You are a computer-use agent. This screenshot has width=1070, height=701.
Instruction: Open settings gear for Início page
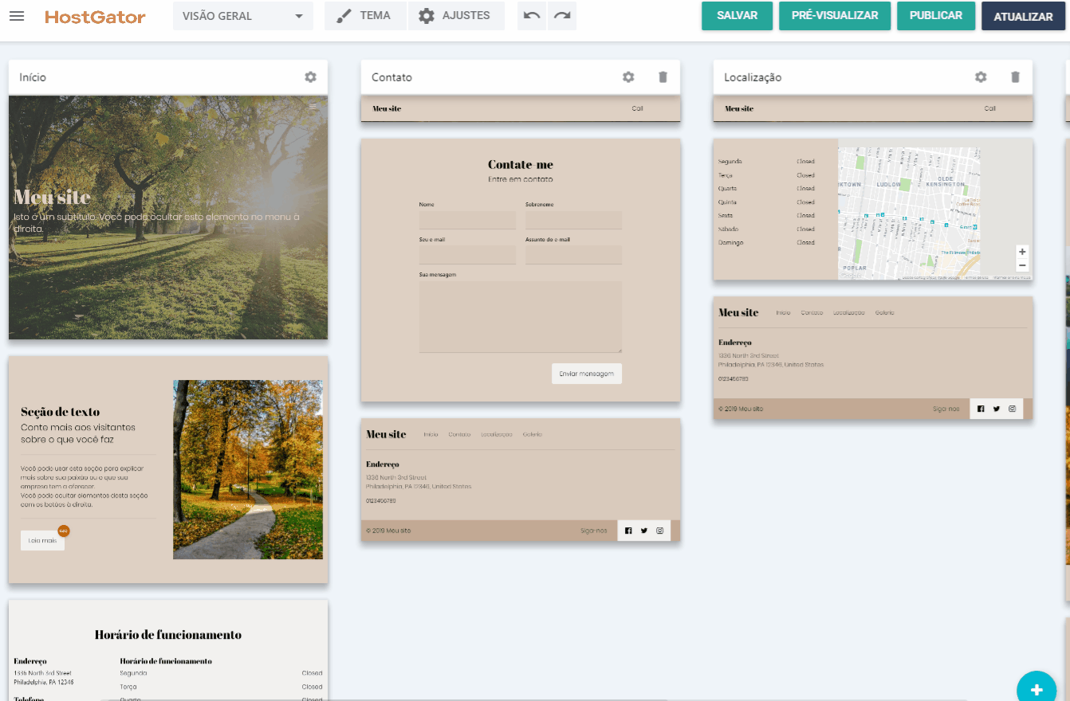(310, 77)
